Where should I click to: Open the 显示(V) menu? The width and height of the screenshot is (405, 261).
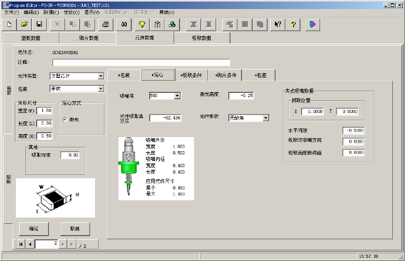(92, 12)
